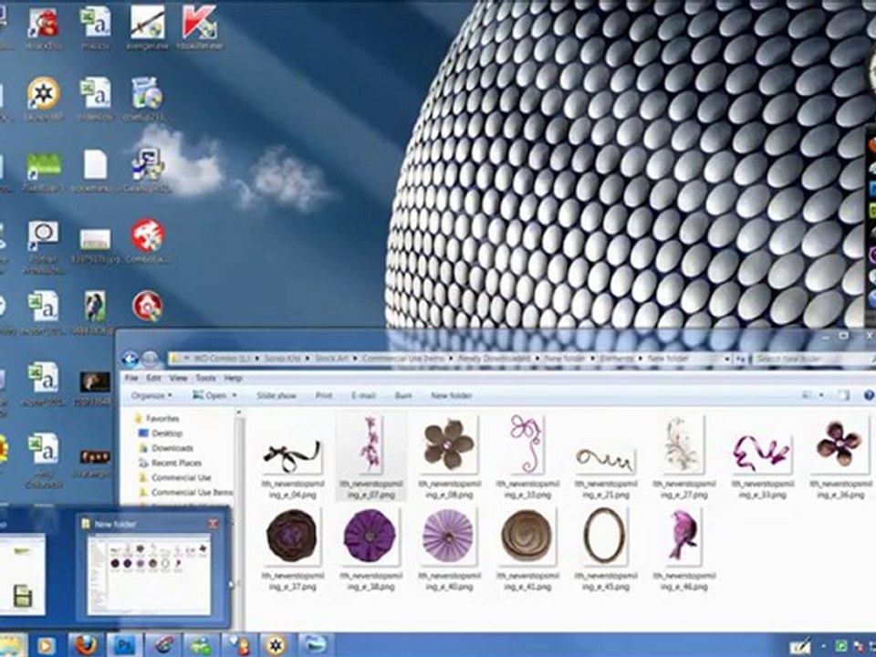Expand the Scrap Kits breadcrumb arrow
This screenshot has width=876, height=657.
[x=308, y=359]
